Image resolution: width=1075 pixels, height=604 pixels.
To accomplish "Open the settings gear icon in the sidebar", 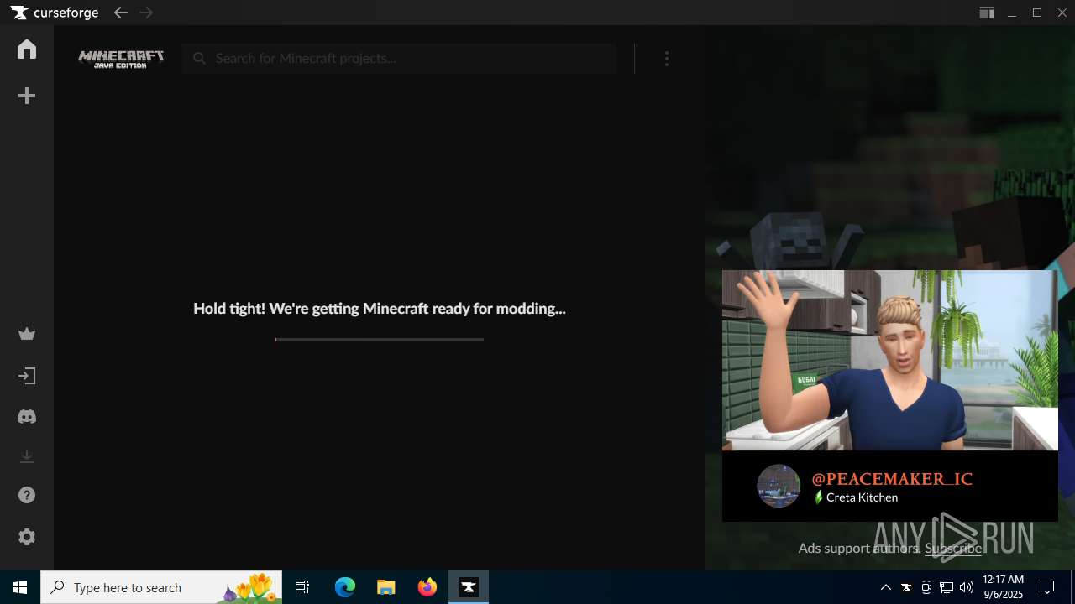I will click(x=27, y=537).
